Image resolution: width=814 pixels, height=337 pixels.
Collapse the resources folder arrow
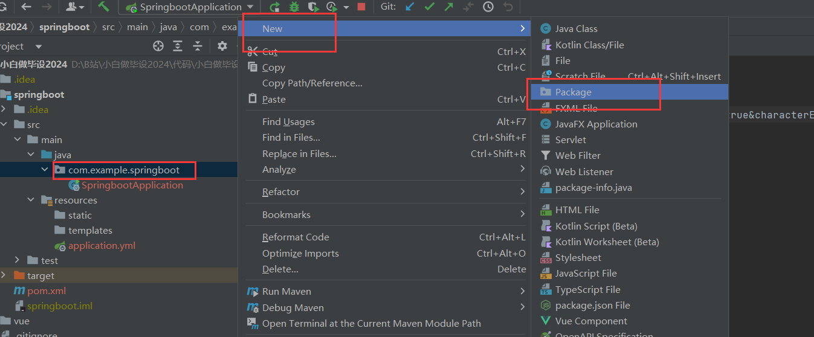tap(31, 200)
